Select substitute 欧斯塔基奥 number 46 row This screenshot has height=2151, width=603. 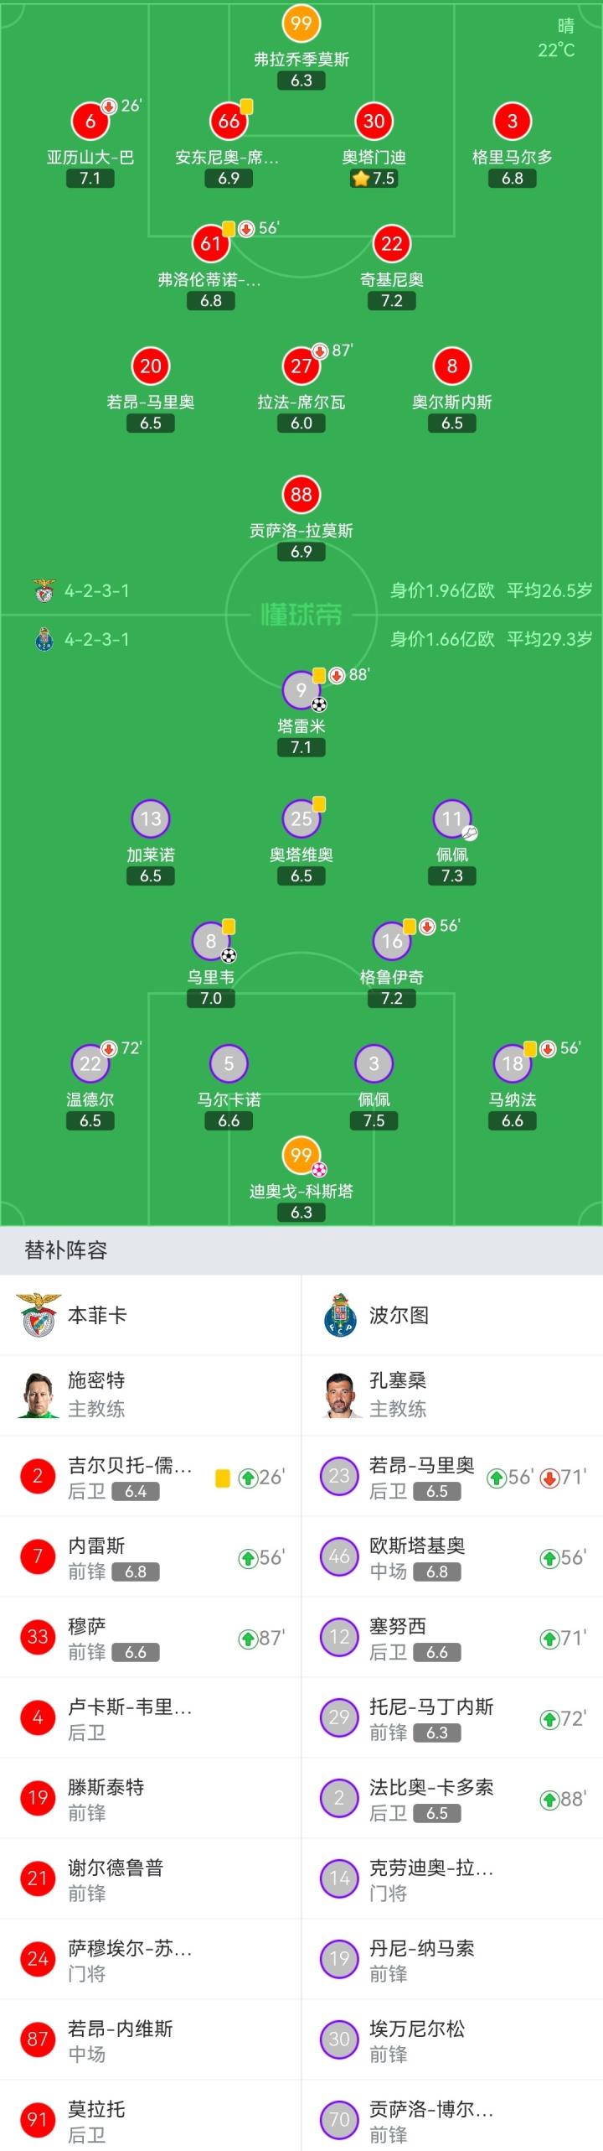[452, 1559]
